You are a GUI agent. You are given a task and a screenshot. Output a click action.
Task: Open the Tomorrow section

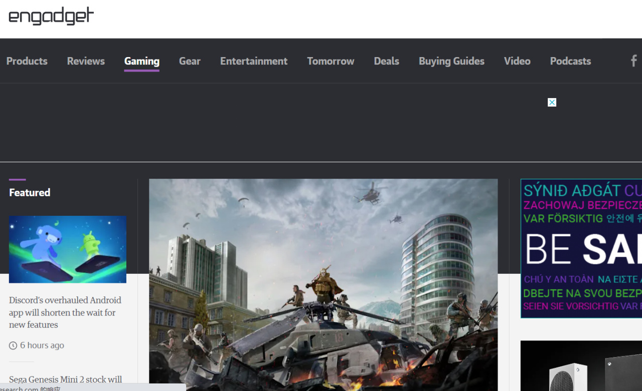(331, 61)
